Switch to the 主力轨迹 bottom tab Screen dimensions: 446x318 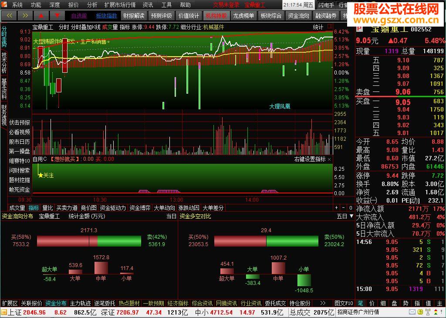click(81, 303)
